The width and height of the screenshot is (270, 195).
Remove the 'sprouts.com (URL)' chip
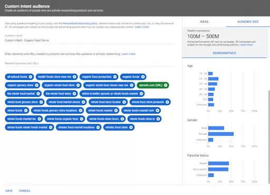tap(166, 85)
